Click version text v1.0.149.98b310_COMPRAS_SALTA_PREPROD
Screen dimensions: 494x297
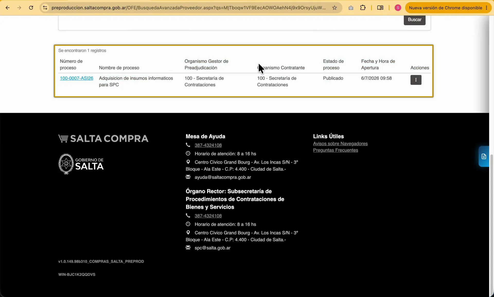[x=101, y=261]
